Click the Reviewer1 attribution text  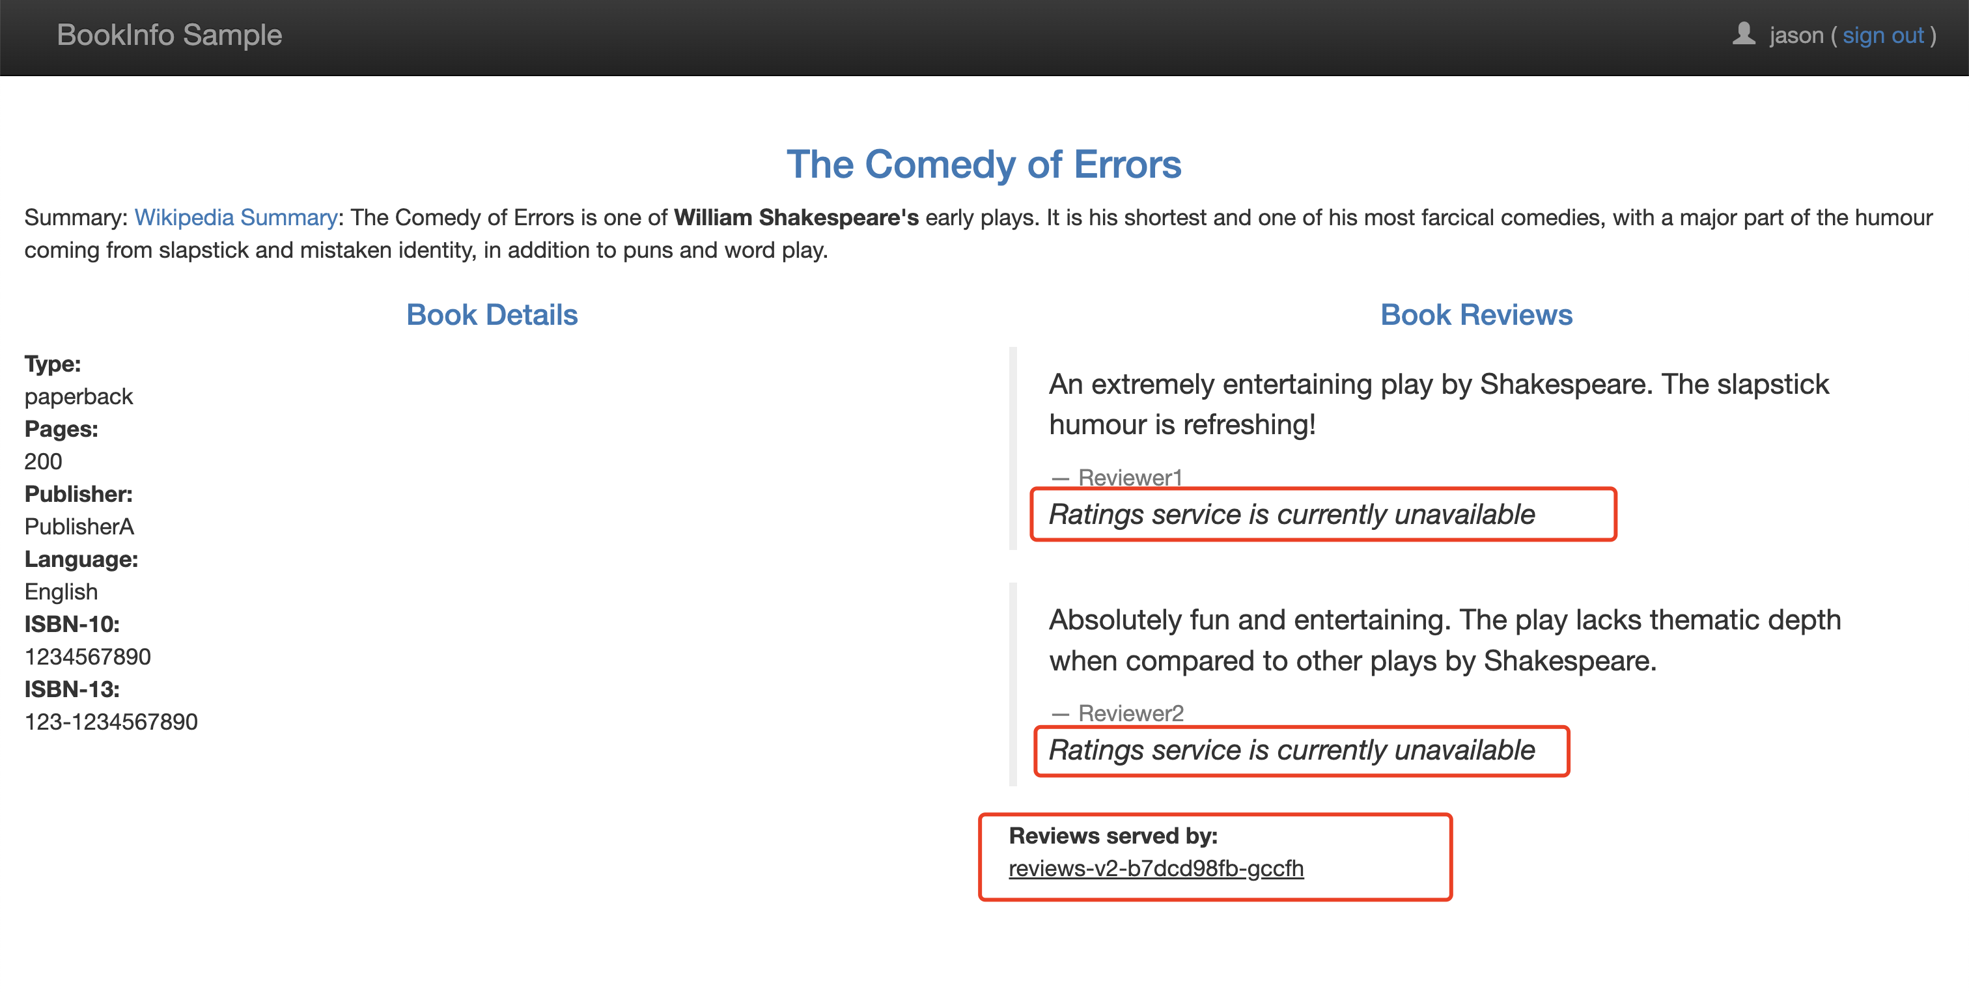pyautogui.click(x=1130, y=478)
